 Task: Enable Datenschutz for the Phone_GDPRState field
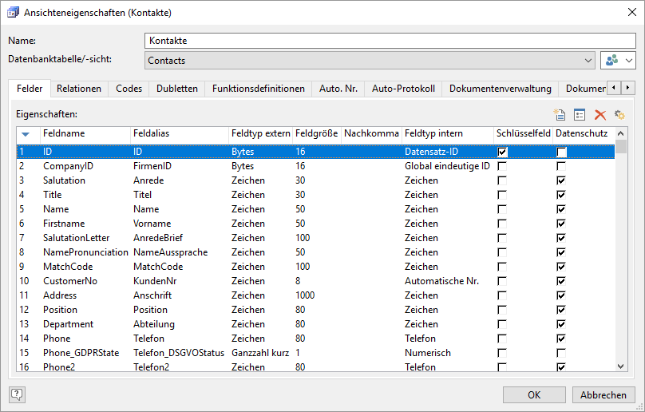click(561, 353)
